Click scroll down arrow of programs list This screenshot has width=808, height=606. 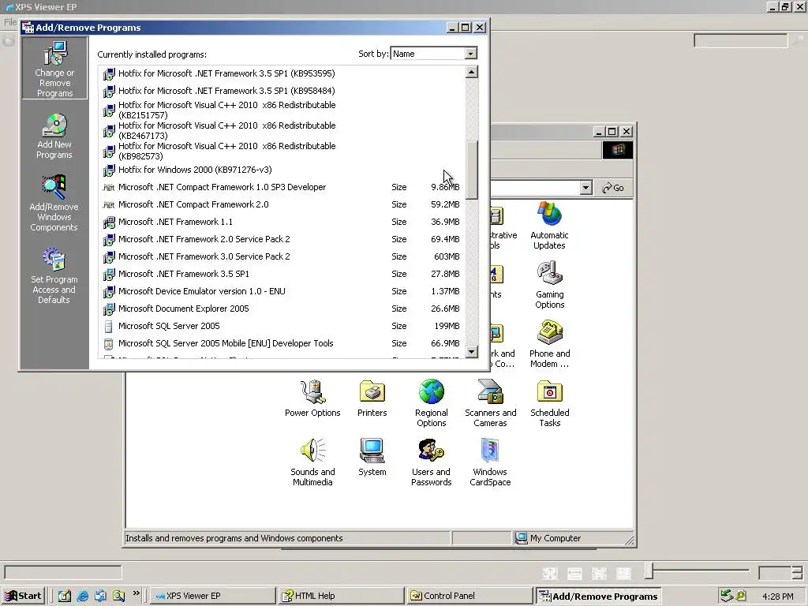click(472, 352)
